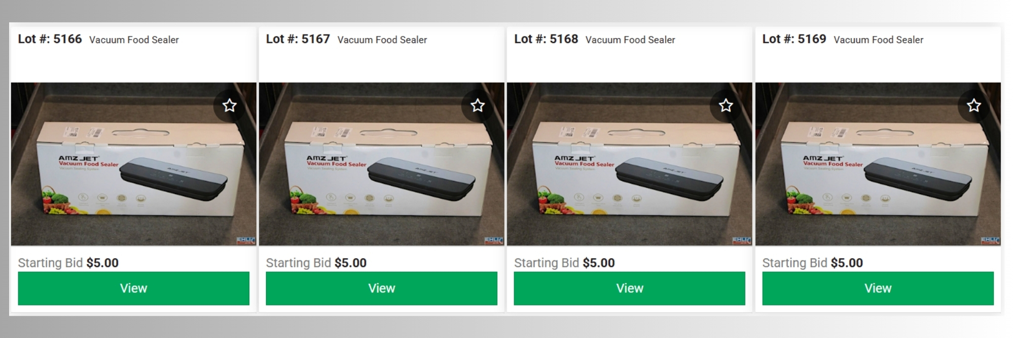This screenshot has width=1014, height=338.
Task: Star lot 5167 as a favorite
Action: 478,105
